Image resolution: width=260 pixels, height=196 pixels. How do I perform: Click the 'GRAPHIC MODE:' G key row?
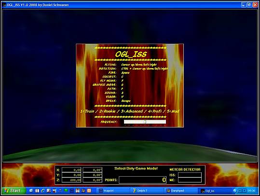pos(108,84)
